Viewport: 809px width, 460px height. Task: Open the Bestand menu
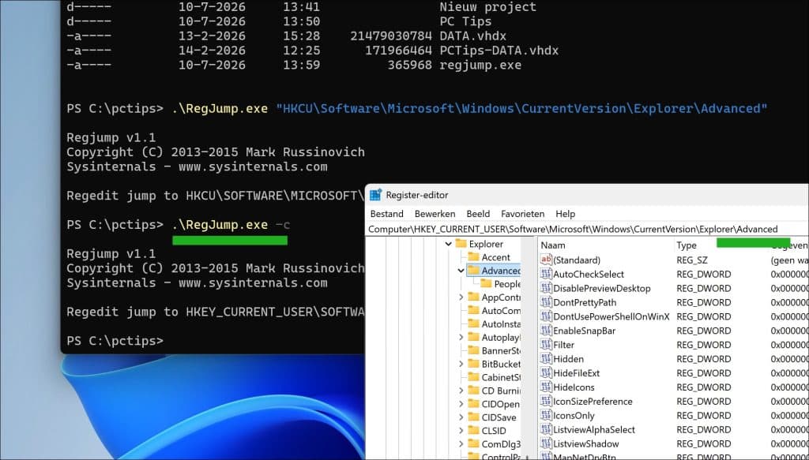click(x=387, y=214)
